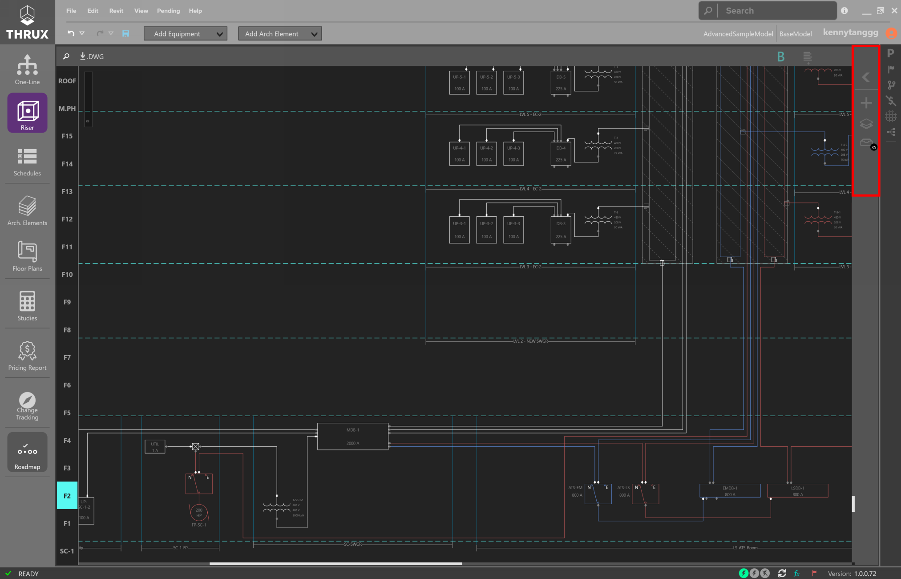Select the EMDB-1 800 A panel
Viewport: 901px width, 579px height.
[x=730, y=490]
